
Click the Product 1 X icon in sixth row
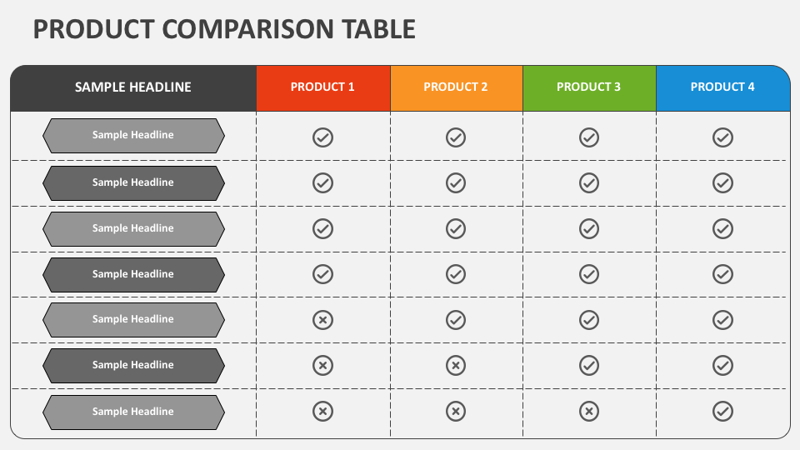coord(322,365)
